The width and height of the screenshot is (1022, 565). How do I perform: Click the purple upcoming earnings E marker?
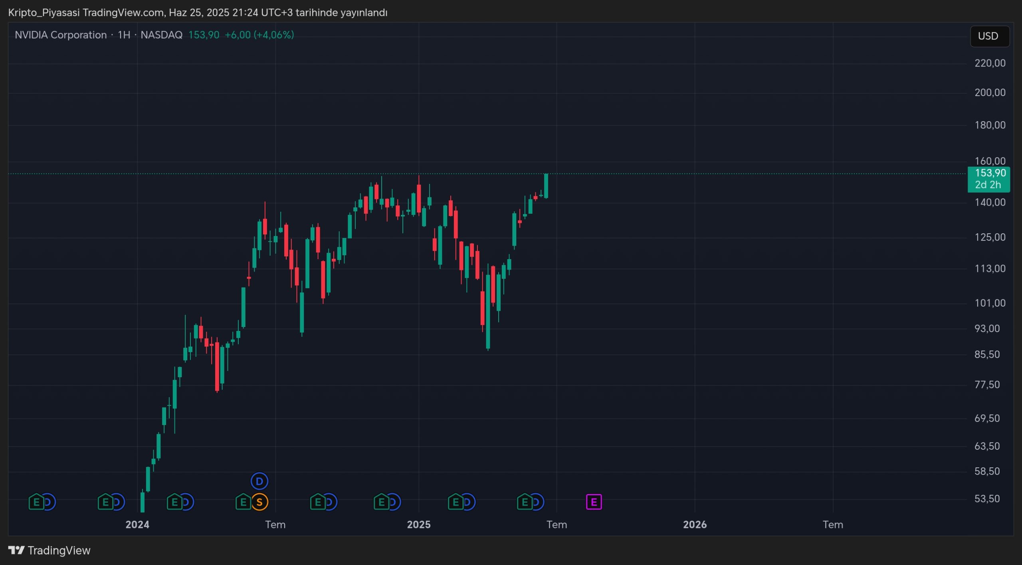pyautogui.click(x=594, y=502)
